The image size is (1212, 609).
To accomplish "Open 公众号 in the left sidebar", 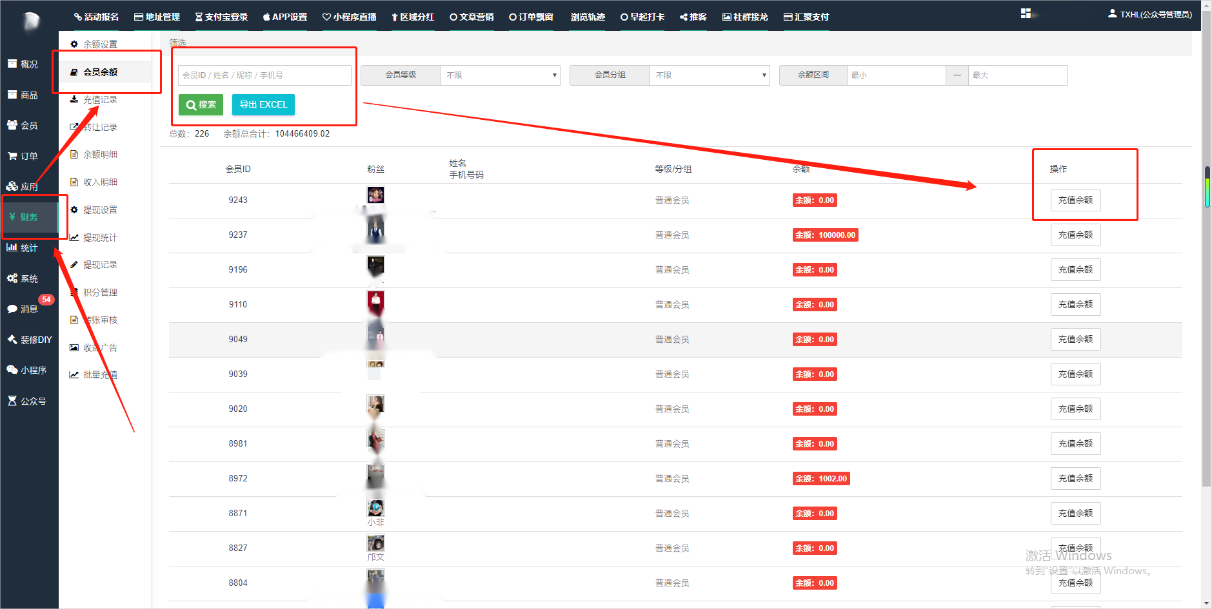I will pyautogui.click(x=27, y=401).
